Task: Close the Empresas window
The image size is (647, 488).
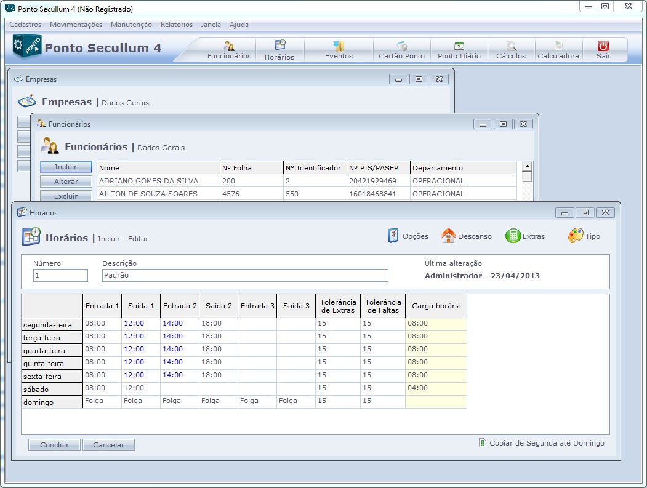Action: click(x=439, y=79)
